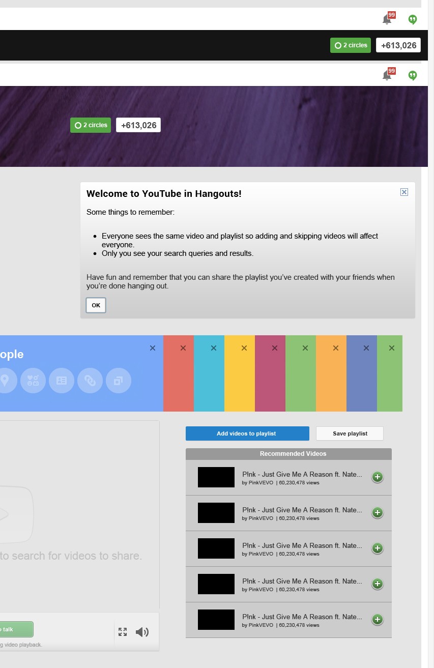The height and width of the screenshot is (668, 434).
Task: Click the green 'talk' button below the video
Action: [16, 629]
